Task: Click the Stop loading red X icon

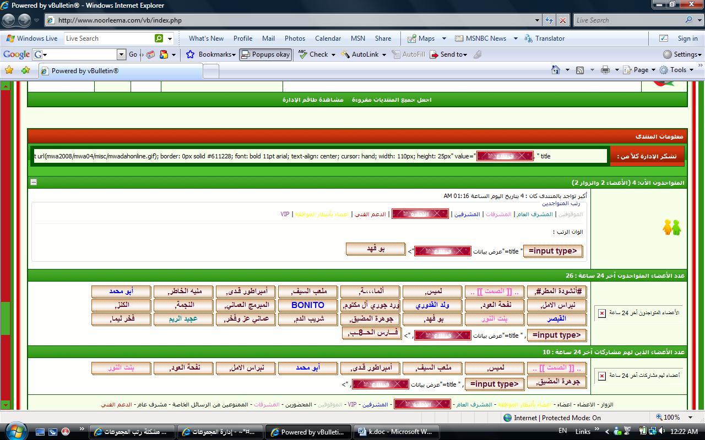Action: pos(562,20)
